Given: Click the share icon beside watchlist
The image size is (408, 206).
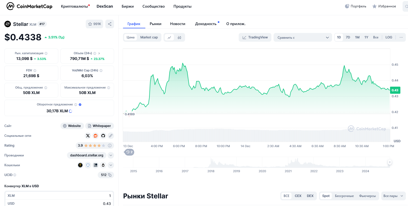Looking at the screenshot, I should [110, 24].
